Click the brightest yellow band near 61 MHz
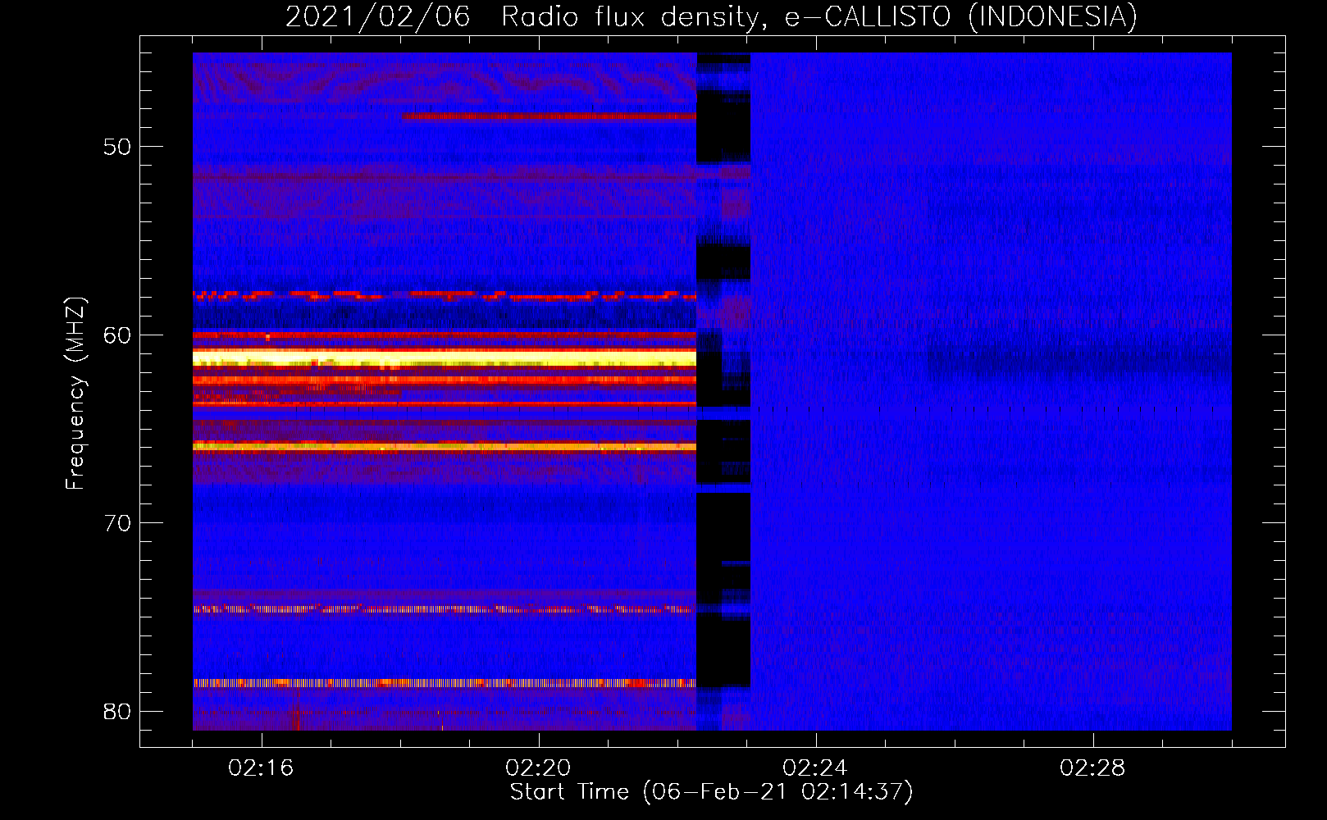 (445, 358)
